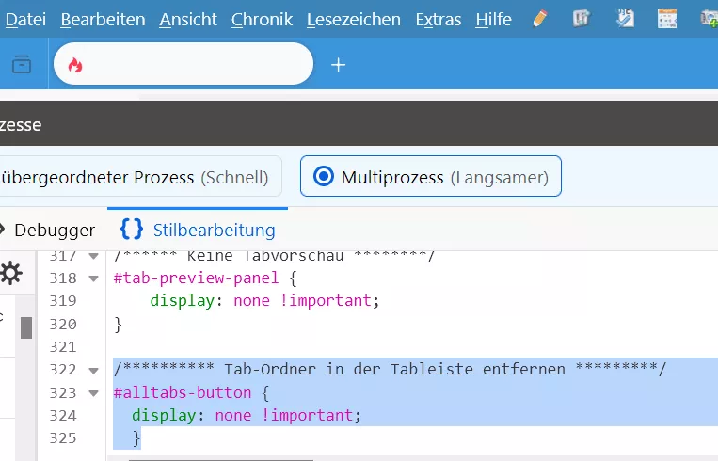Open the tab overview icon left of the tab
This screenshot has width=718, height=461.
tap(22, 64)
